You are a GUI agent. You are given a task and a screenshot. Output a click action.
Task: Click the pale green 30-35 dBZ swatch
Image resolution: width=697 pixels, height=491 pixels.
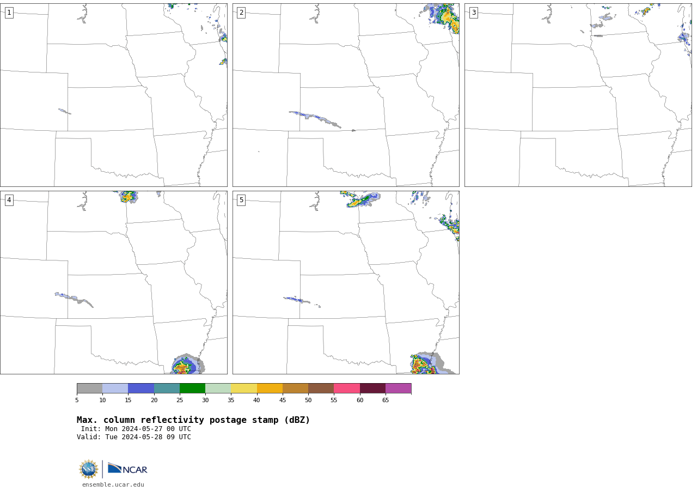[218, 389]
